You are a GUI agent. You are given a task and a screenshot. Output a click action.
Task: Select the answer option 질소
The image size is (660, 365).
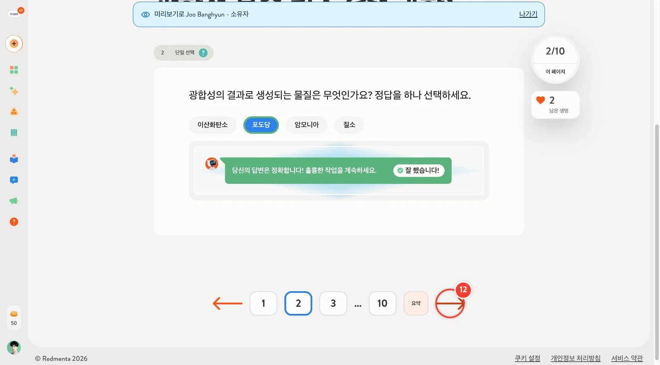(x=349, y=125)
